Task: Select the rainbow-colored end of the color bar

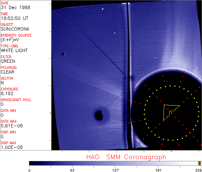Action: pyautogui.click(x=200, y=163)
